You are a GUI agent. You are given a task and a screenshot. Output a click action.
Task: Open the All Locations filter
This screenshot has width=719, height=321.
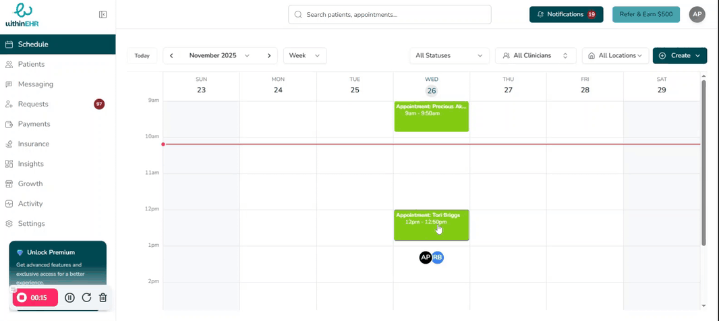click(615, 56)
